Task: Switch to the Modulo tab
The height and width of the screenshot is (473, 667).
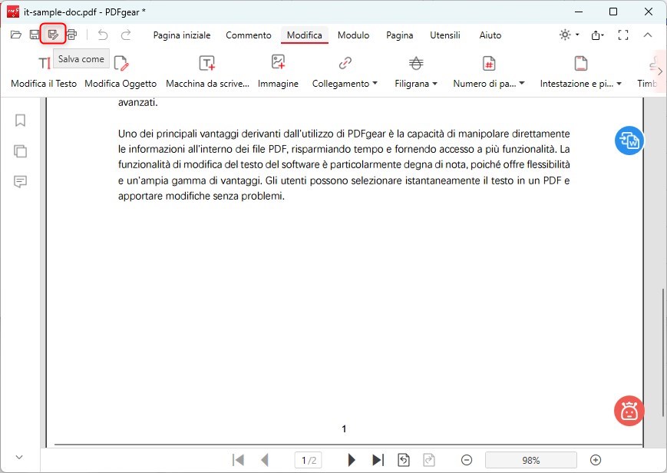Action: [353, 35]
